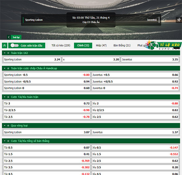Image resolution: width=182 pixels, height=175 pixels.
Task: Collapse the Qua vòng loại section arrow
Action: tap(5, 125)
